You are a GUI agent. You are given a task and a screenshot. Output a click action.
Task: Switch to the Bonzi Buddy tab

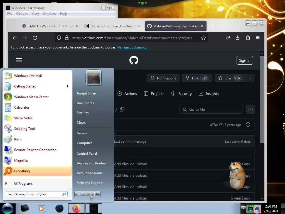click(x=113, y=26)
